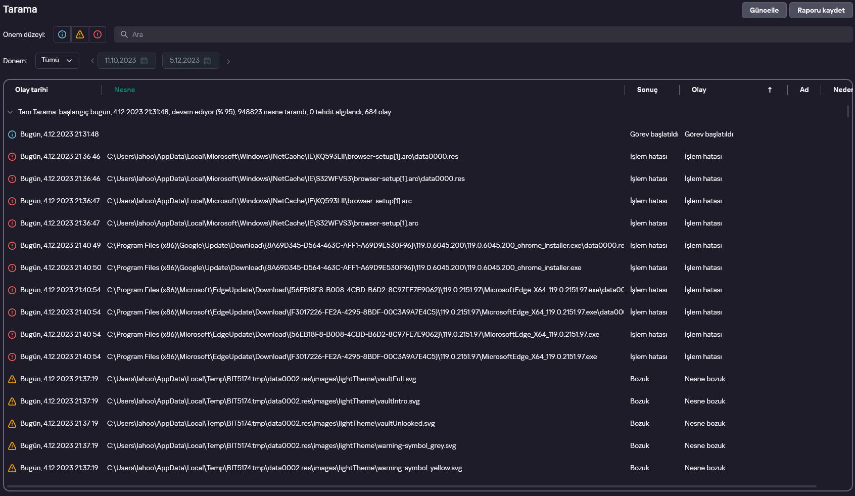Sort by Nesne column header
The image size is (855, 496).
(124, 89)
